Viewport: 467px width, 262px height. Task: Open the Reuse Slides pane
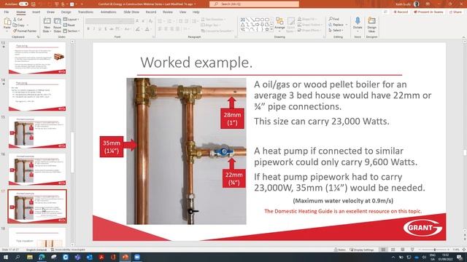(57, 25)
